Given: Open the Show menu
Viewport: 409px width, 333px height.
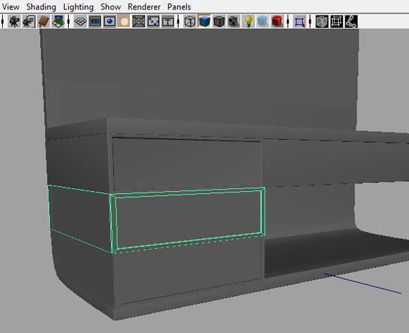Looking at the screenshot, I should [x=110, y=7].
